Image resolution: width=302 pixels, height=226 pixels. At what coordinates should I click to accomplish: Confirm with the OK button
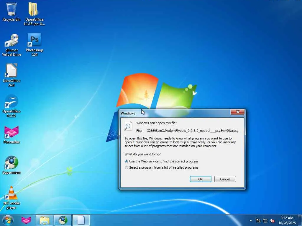click(x=201, y=179)
